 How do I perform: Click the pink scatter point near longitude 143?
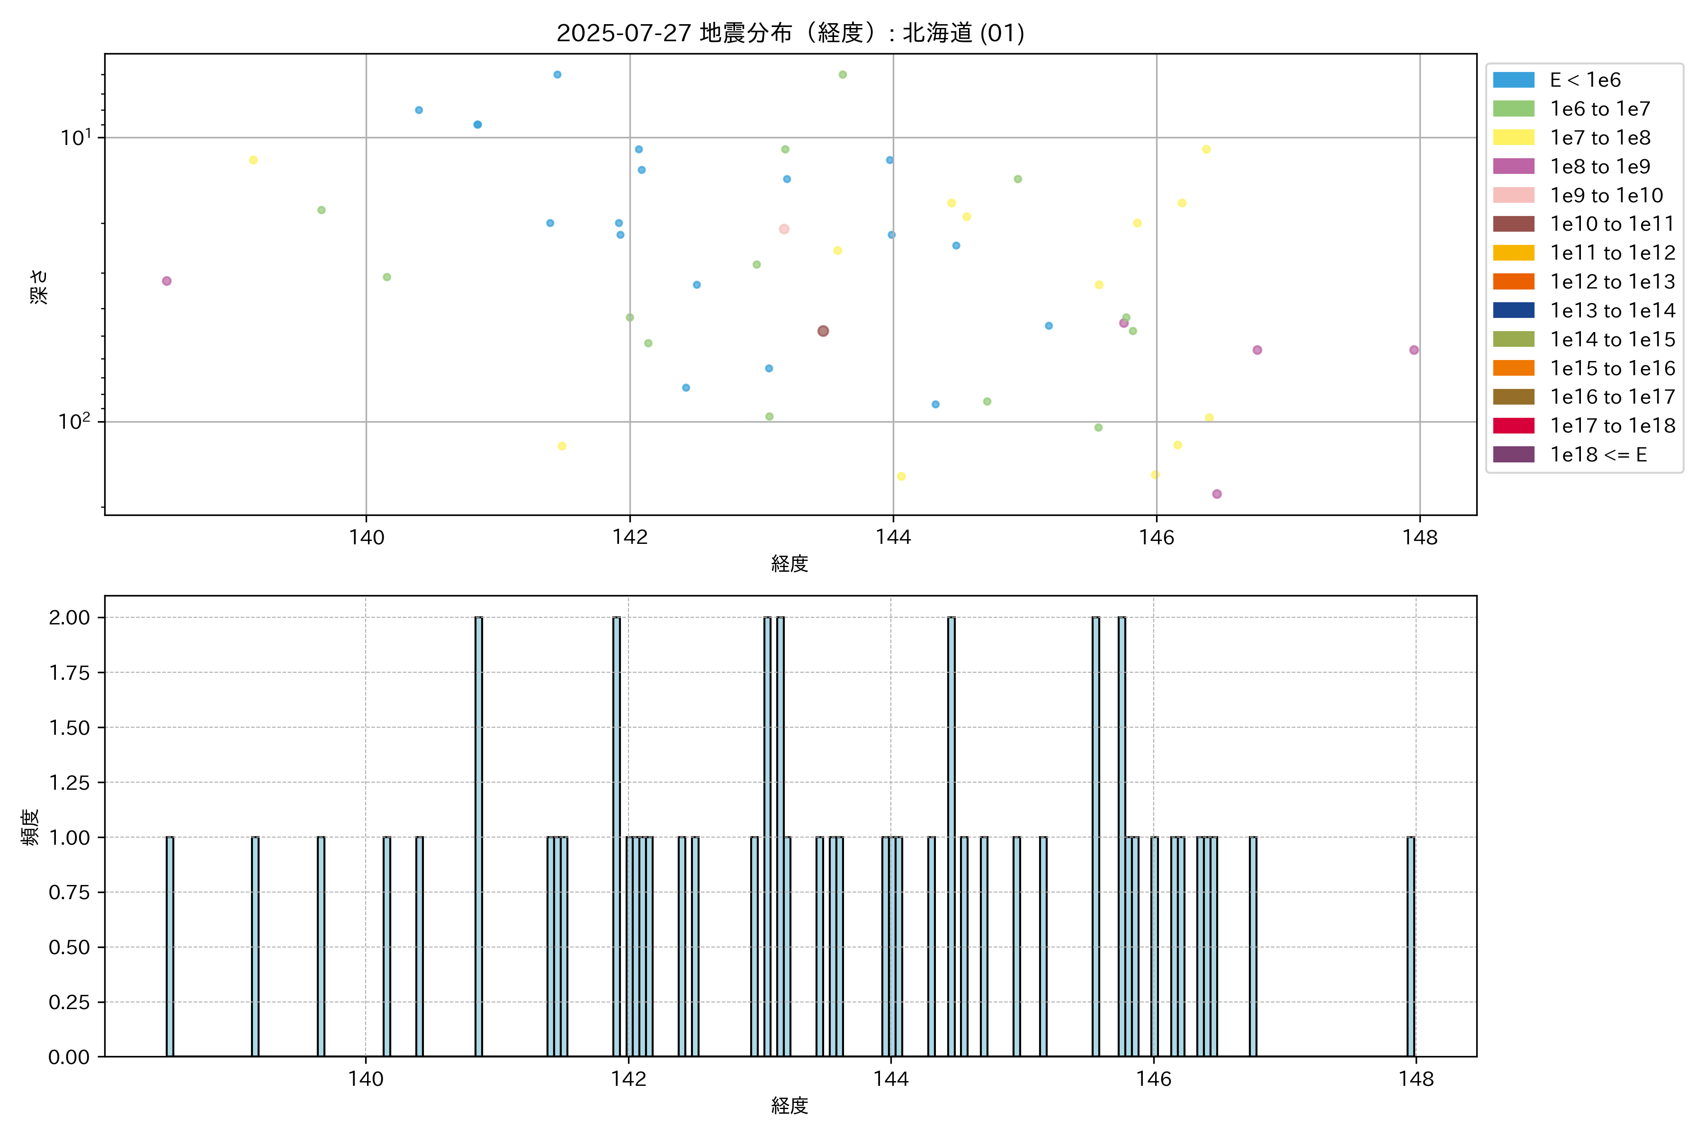[x=784, y=229]
